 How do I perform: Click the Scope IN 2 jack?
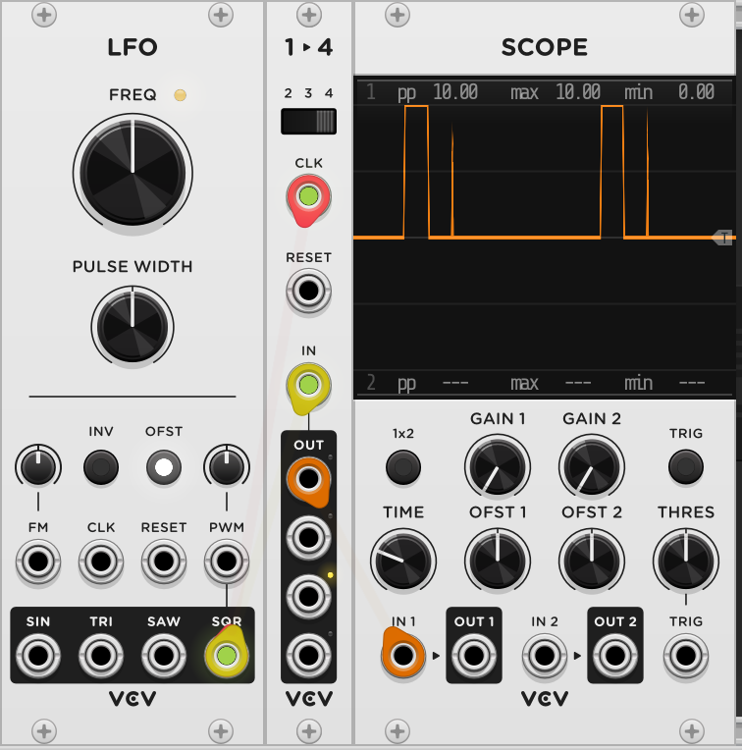coord(545,656)
